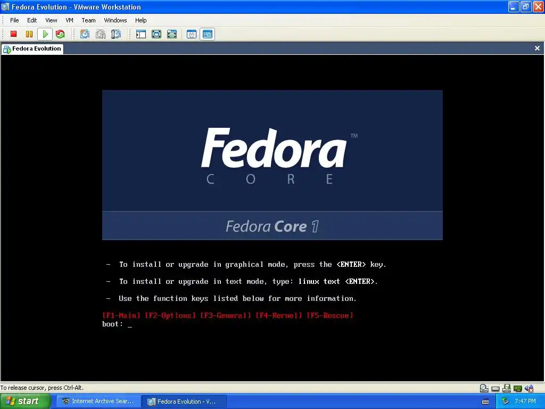
Task: Open the summary view wrench-window icon
Action: click(x=192, y=34)
